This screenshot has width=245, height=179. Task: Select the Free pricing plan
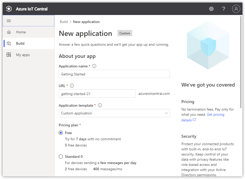click(x=61, y=133)
